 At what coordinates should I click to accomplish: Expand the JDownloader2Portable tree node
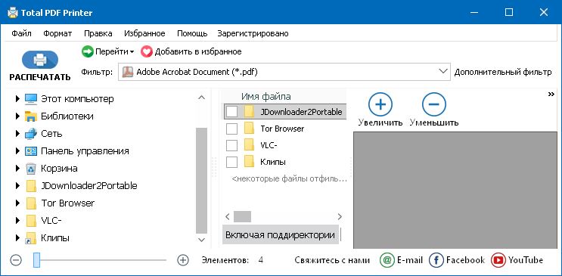click(17, 186)
